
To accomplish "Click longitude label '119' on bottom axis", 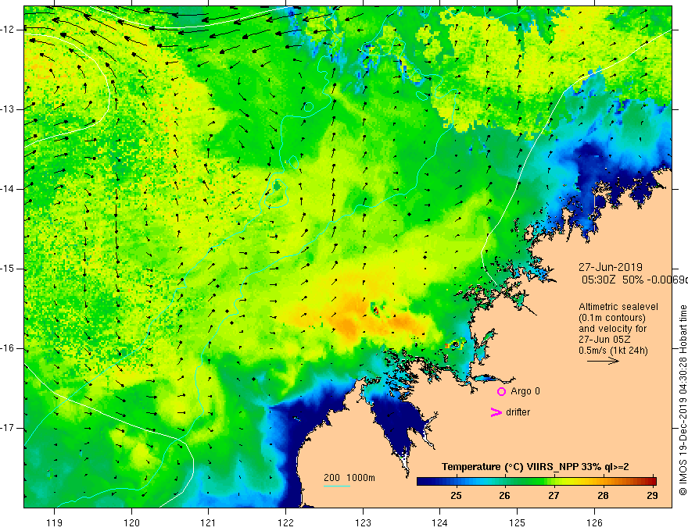I will (55, 522).
